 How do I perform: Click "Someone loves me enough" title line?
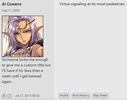pos(25,60)
